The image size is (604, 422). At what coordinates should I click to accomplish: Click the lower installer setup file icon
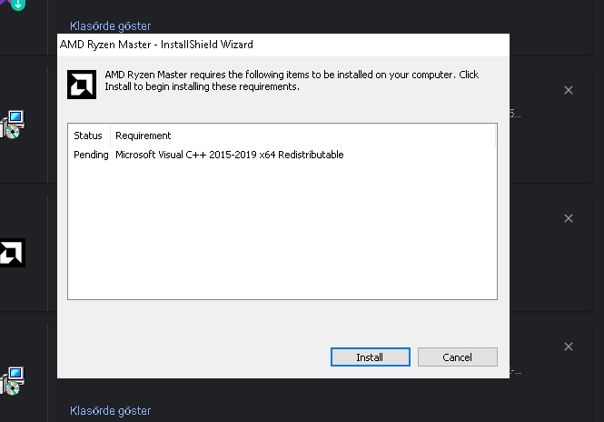(13, 380)
